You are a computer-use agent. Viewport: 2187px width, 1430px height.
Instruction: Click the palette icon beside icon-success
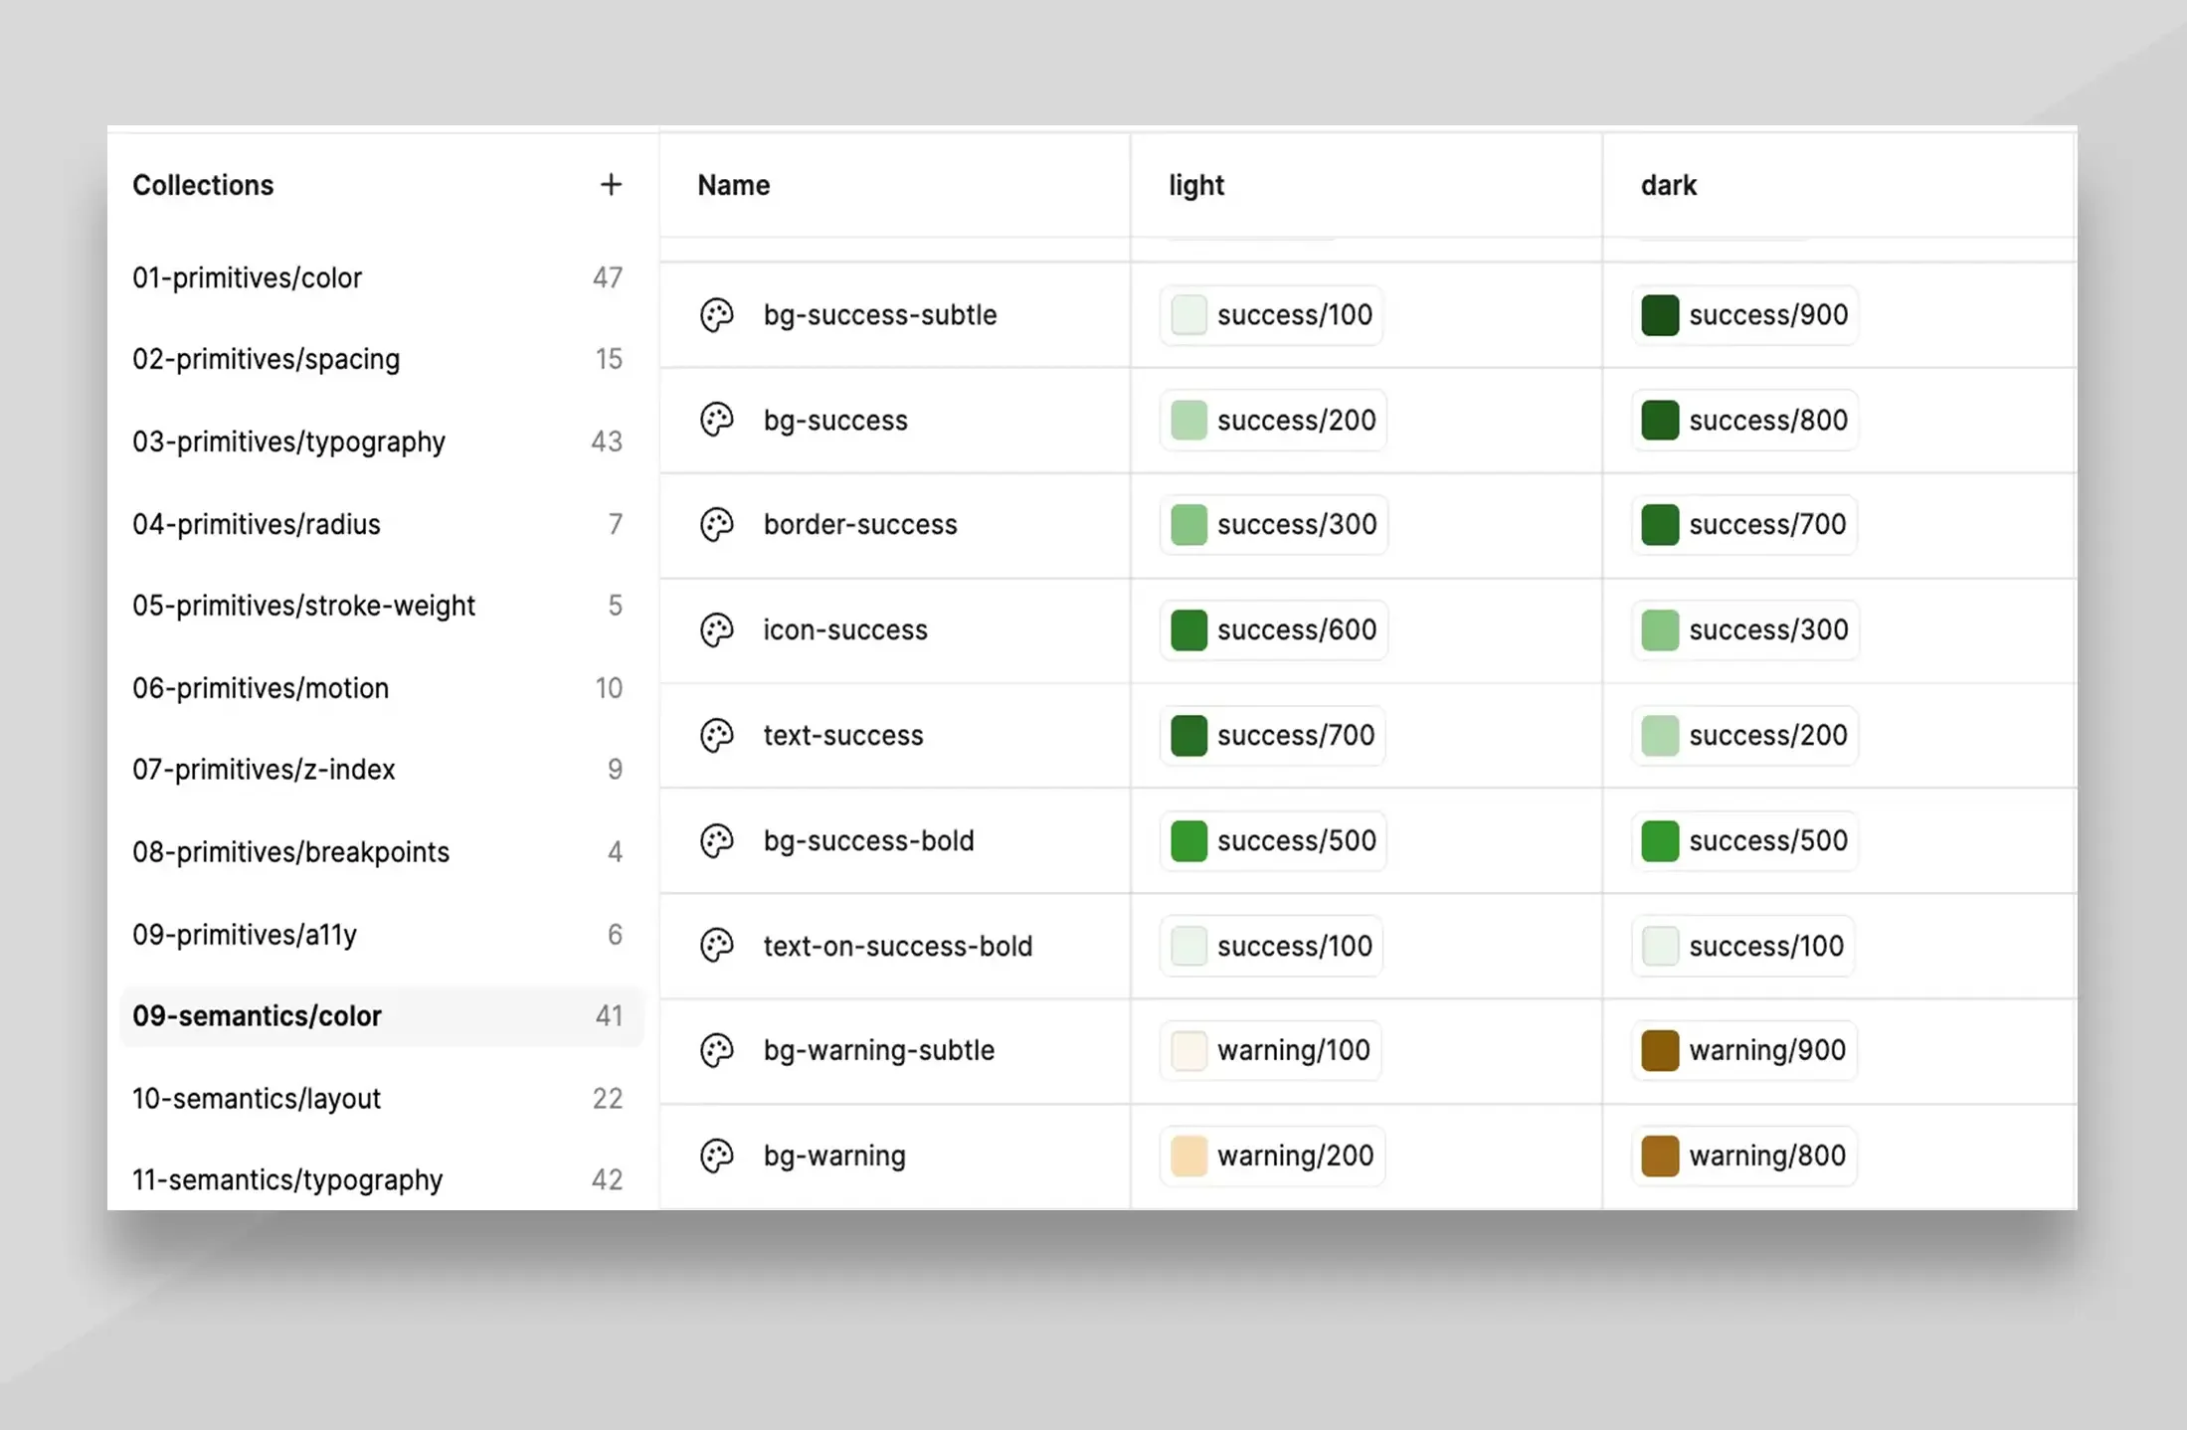[717, 630]
